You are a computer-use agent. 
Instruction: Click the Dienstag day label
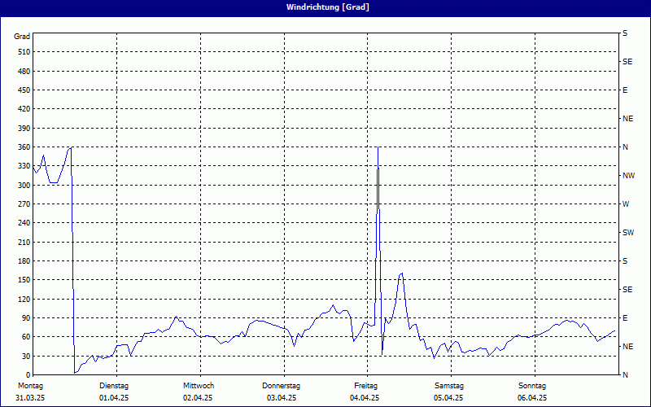pos(114,386)
